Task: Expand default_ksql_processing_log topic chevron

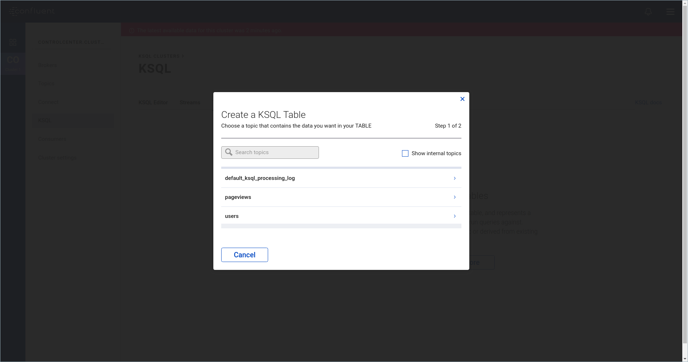Action: click(x=455, y=178)
